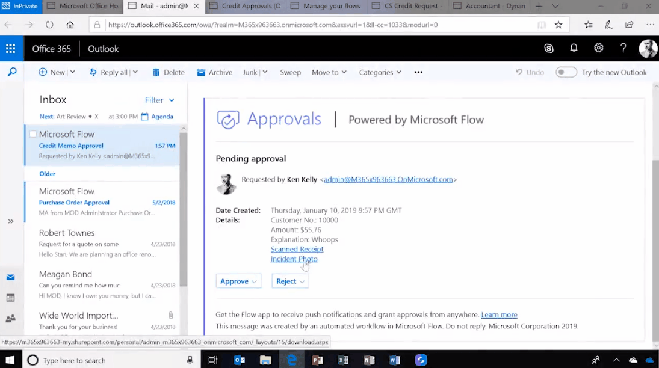Image resolution: width=659 pixels, height=368 pixels.
Task: Open Settings gear in Outlook header
Action: tap(598, 48)
